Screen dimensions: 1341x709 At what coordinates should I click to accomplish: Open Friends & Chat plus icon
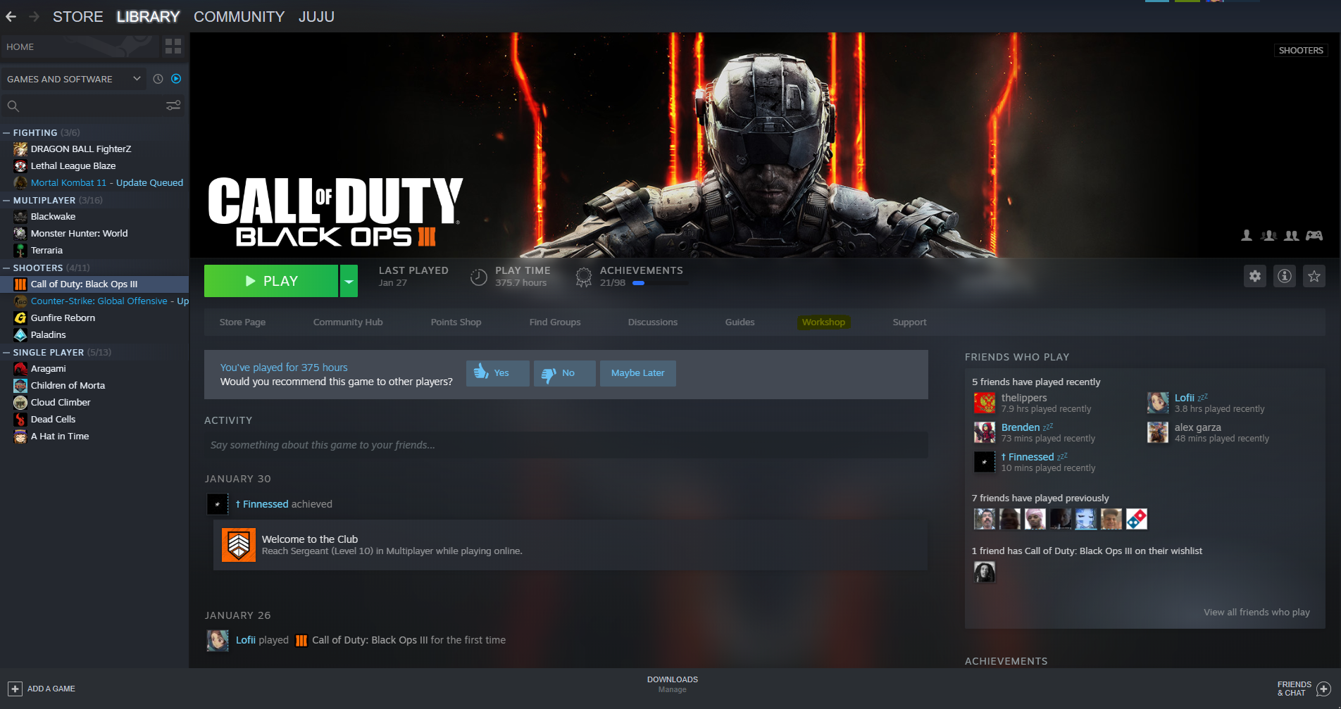pyautogui.click(x=1323, y=689)
